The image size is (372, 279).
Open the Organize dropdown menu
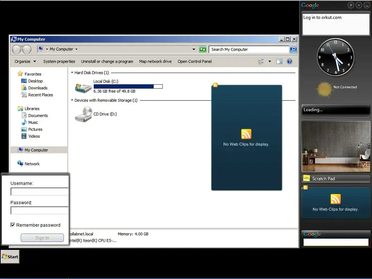pos(25,61)
